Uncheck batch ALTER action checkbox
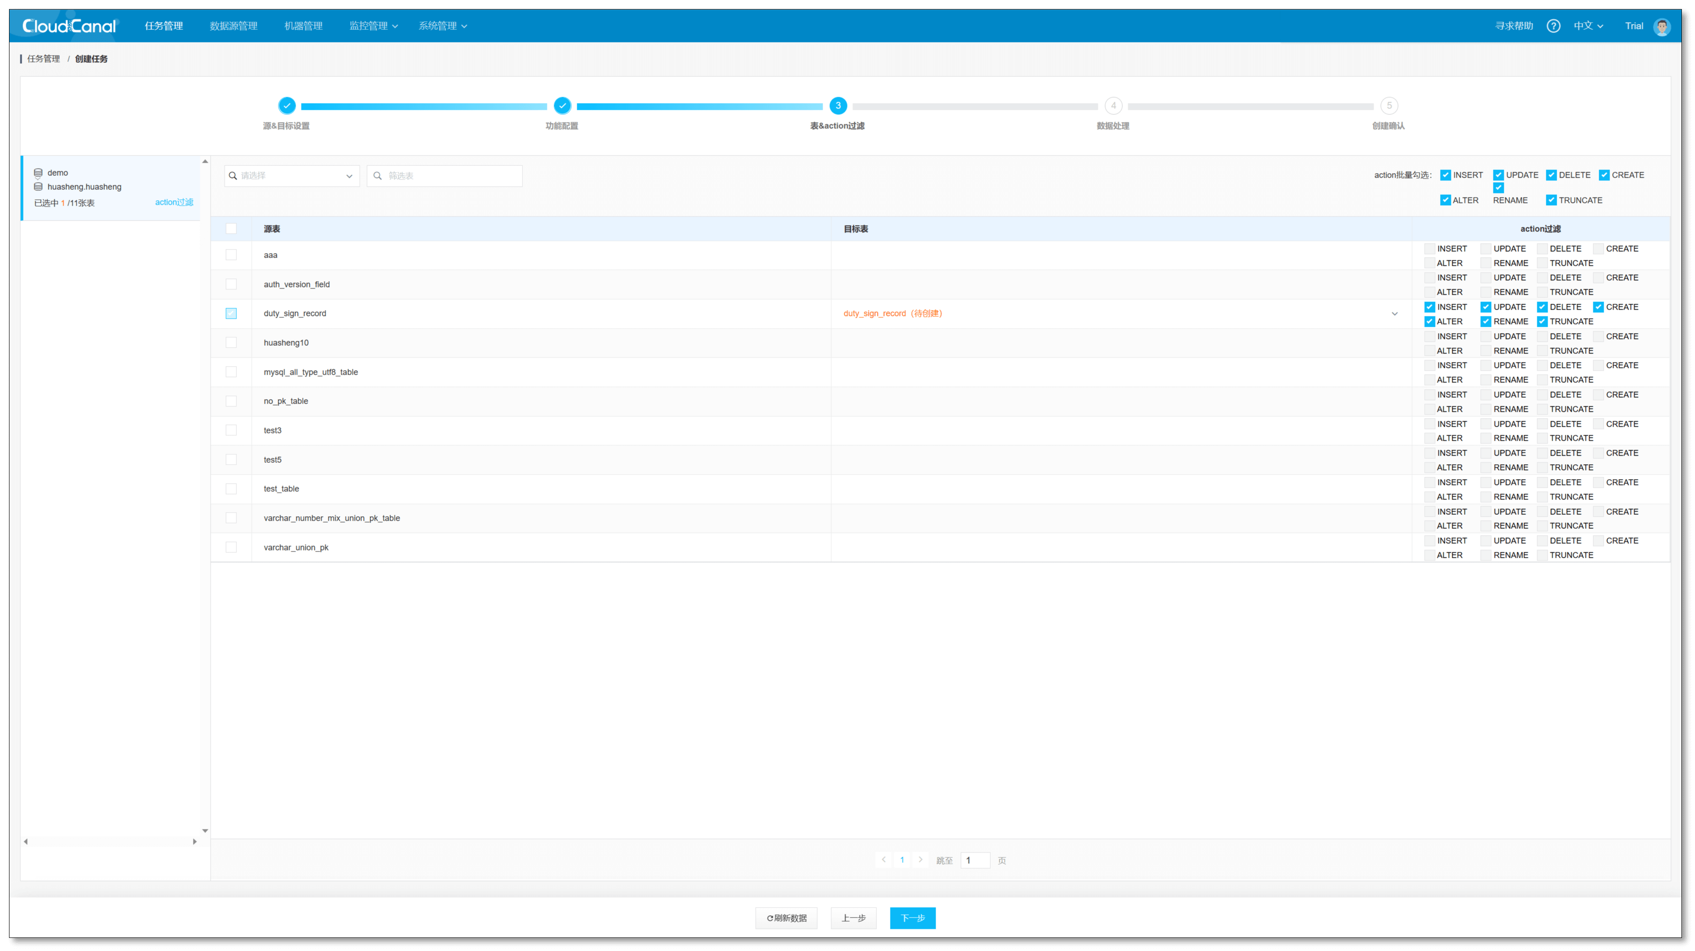The height and width of the screenshot is (951, 1695). 1445,200
